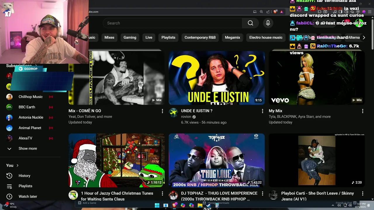Select the Contemporary R&B chip
The height and width of the screenshot is (210, 374).
point(200,37)
